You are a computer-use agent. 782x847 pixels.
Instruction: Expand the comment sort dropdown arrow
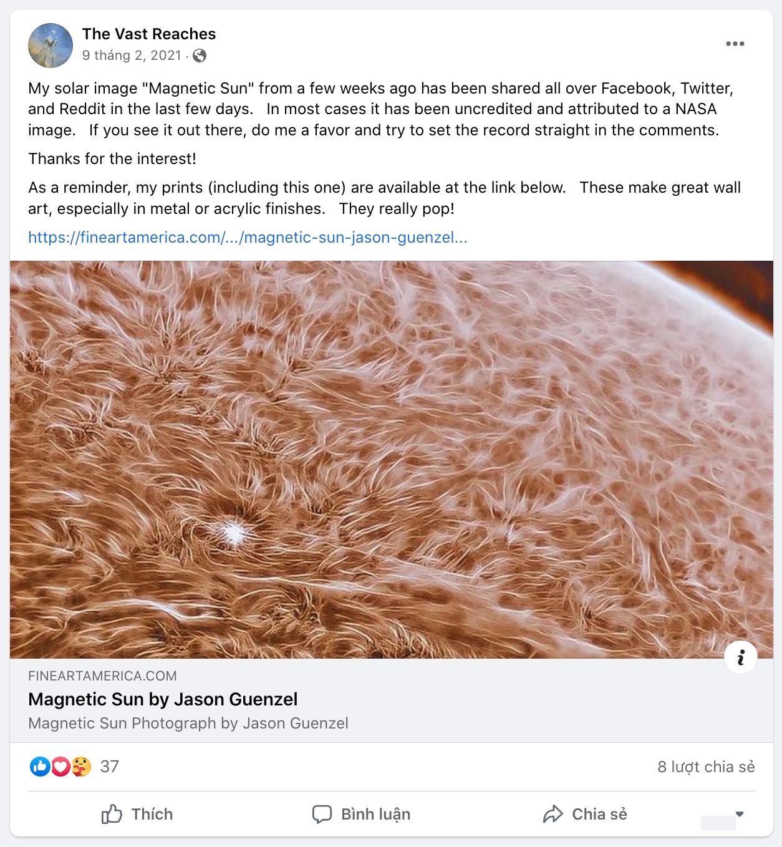pos(738,814)
